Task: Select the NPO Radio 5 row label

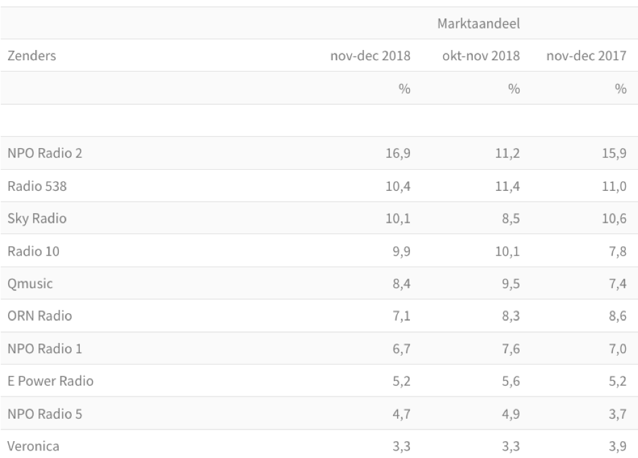Action: 45,413
